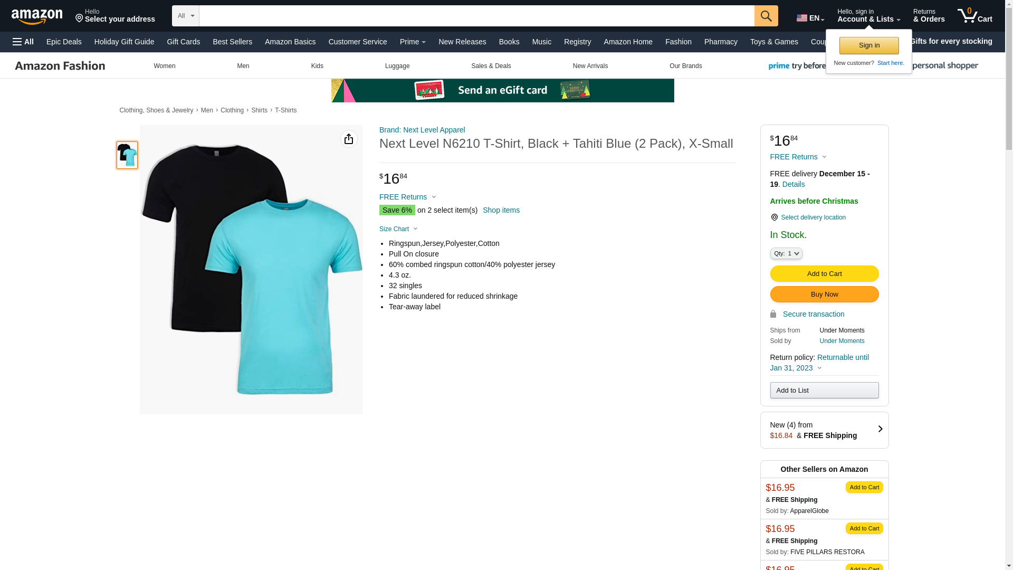The height and width of the screenshot is (570, 1013).
Task: Click the search magnifying glass button
Action: coord(766,16)
